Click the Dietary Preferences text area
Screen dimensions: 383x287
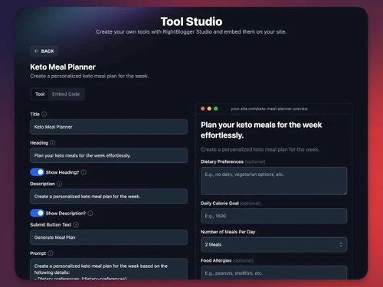[x=273, y=181]
